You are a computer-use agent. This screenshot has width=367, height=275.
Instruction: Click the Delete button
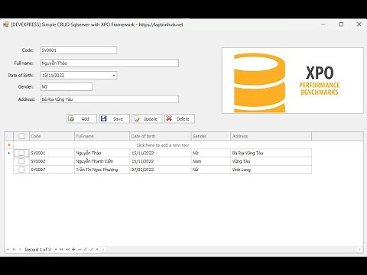point(180,118)
